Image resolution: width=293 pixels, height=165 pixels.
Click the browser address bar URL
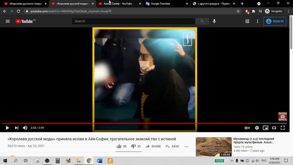[71, 11]
